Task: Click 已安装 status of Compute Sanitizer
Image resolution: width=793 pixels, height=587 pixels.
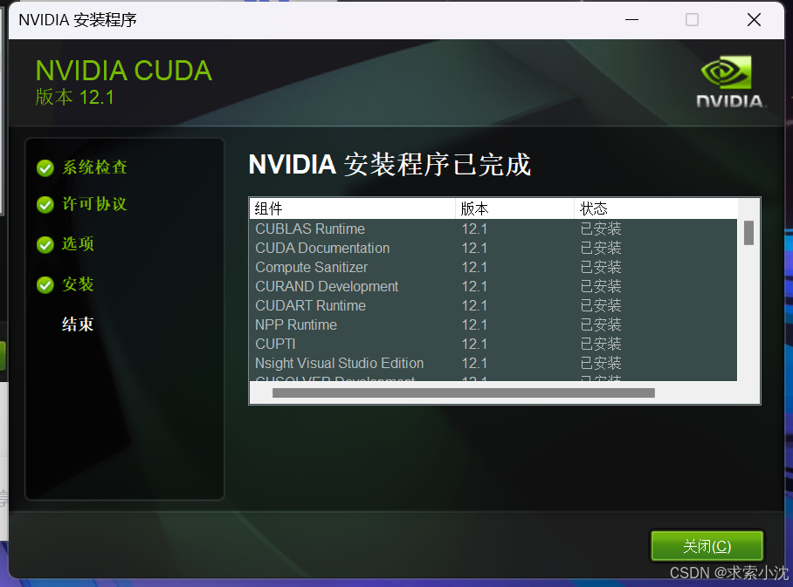Action: pos(601,267)
